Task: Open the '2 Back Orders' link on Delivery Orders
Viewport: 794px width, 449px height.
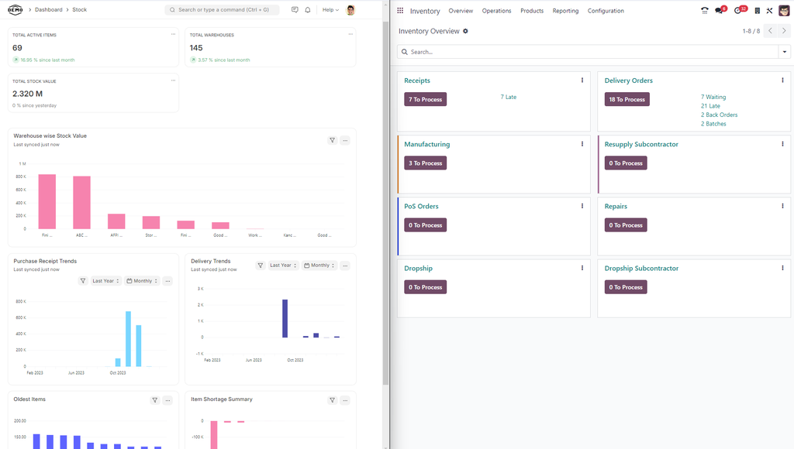Action: (719, 115)
